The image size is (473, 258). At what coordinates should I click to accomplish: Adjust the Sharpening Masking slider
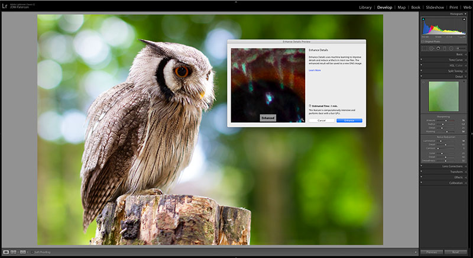coord(447,132)
